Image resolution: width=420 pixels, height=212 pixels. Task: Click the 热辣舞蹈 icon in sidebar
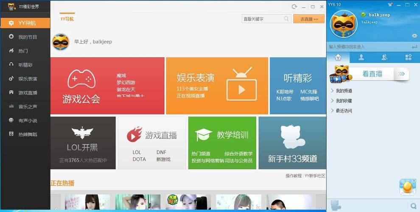tap(11, 134)
